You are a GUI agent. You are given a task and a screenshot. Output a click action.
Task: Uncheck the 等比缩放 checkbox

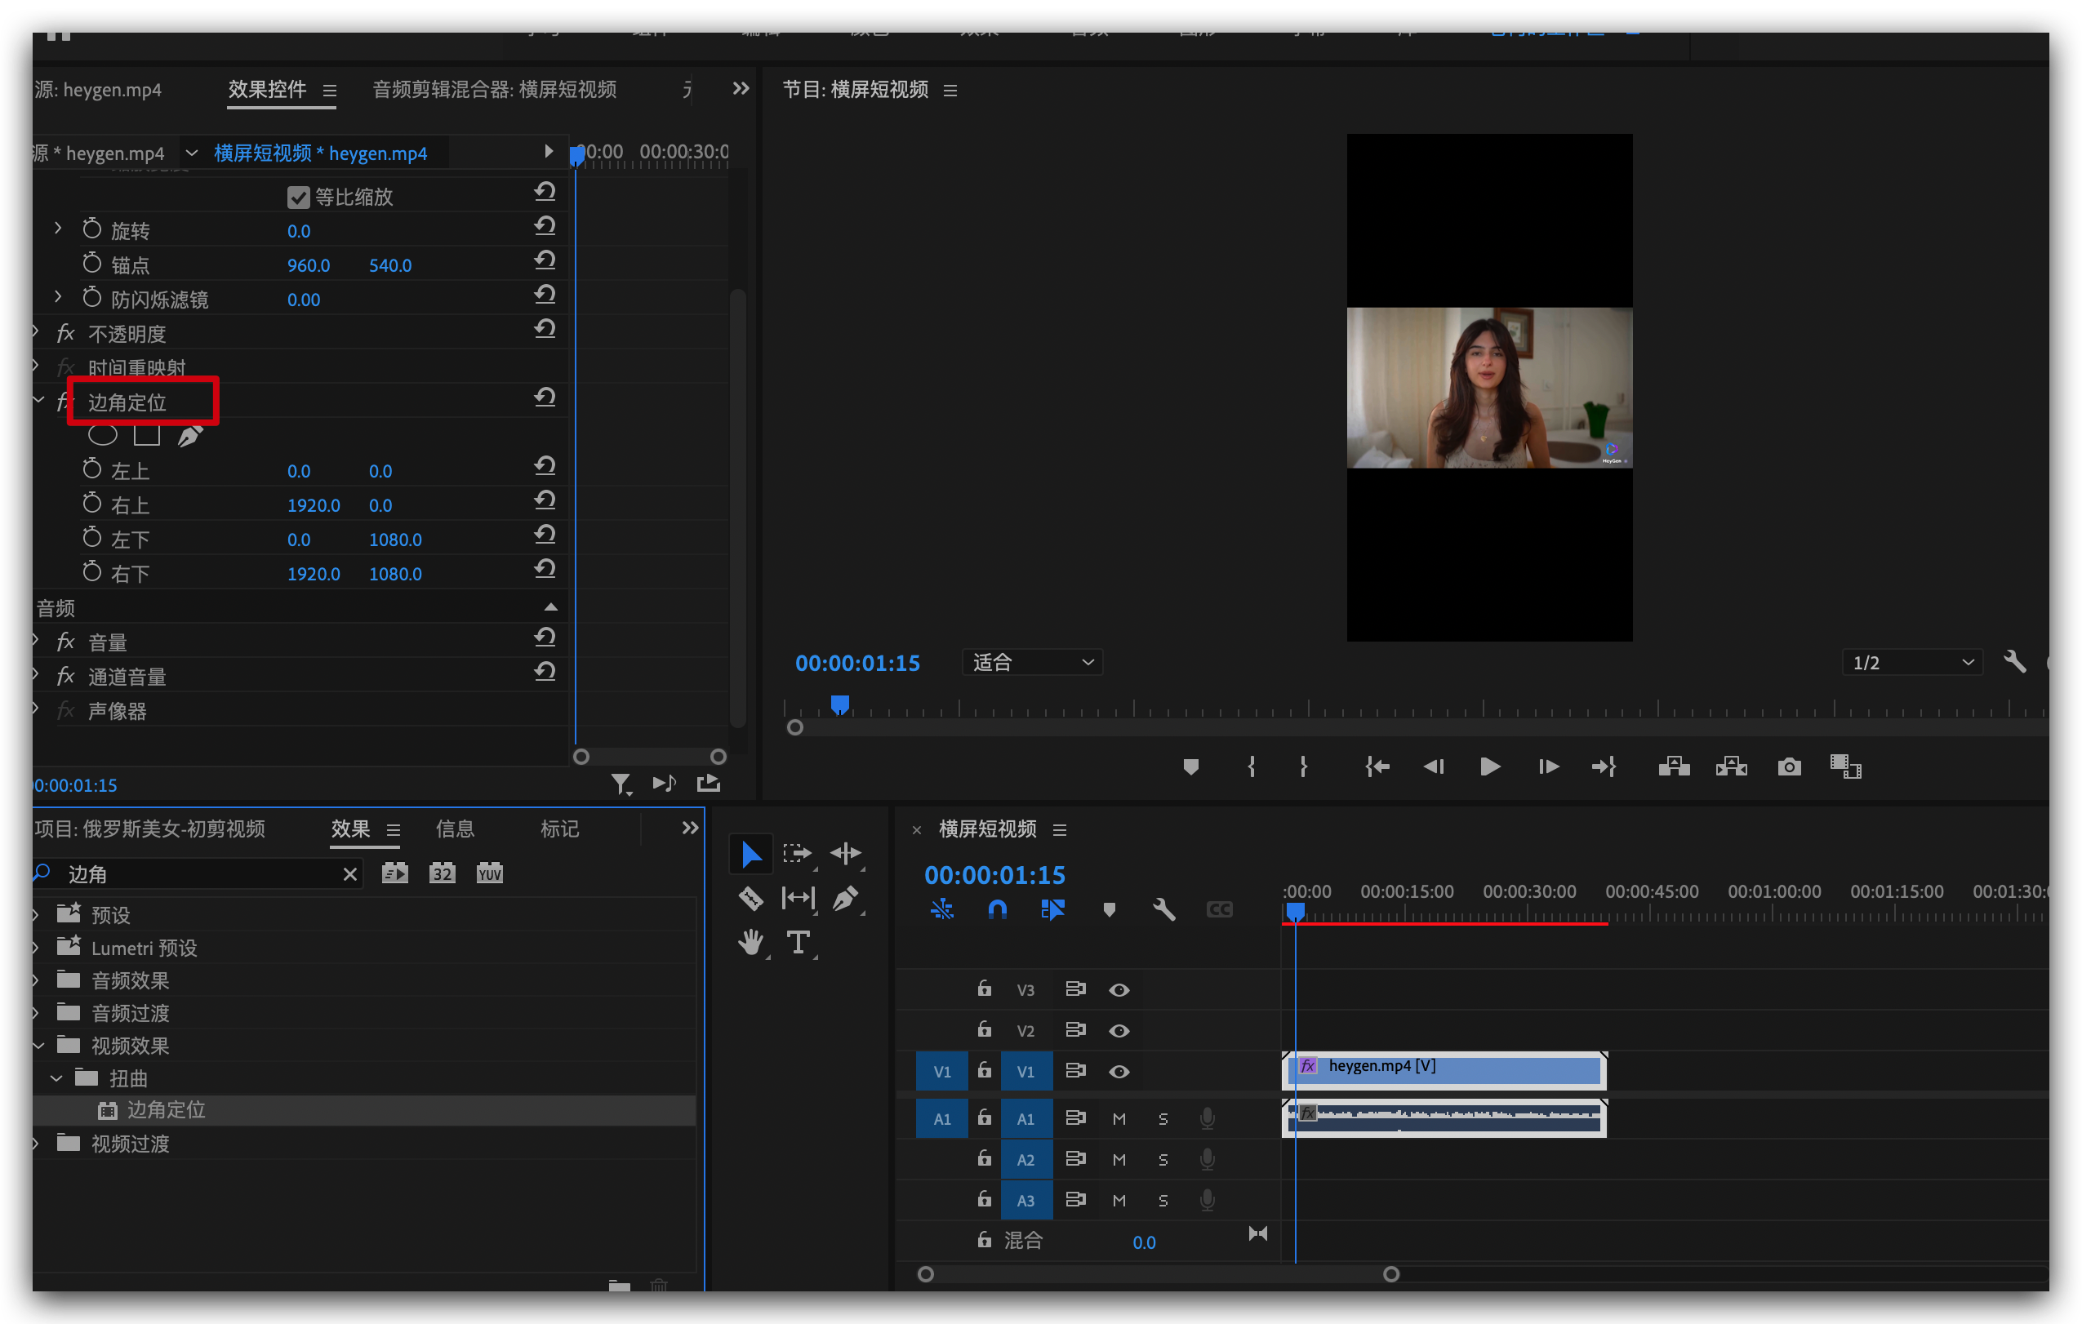point(298,198)
